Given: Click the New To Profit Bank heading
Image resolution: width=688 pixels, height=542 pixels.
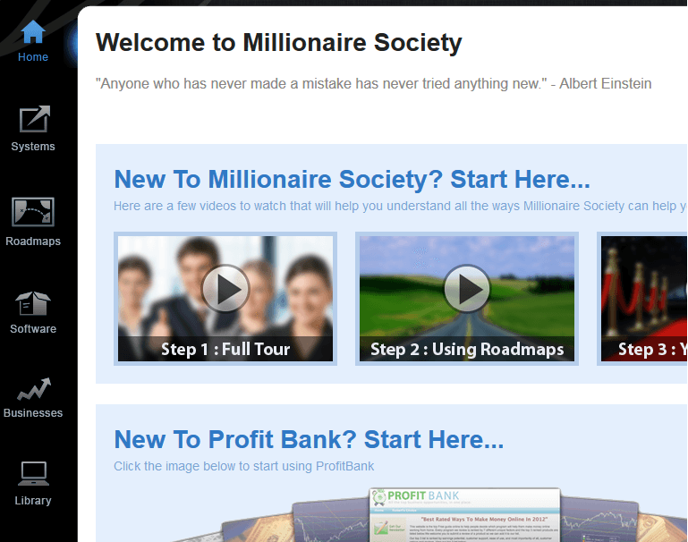Looking at the screenshot, I should tap(309, 439).
